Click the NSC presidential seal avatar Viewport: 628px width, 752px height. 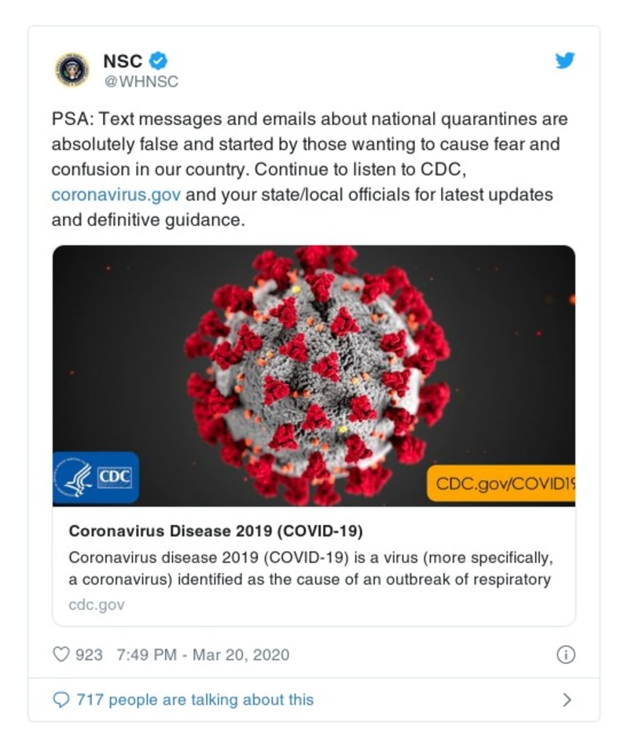click(x=72, y=70)
